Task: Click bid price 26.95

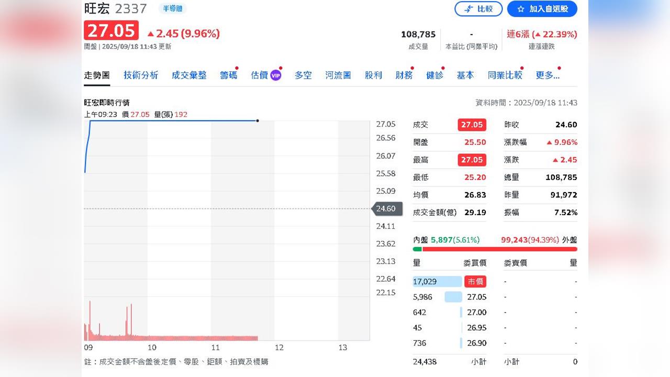Action: (477, 328)
